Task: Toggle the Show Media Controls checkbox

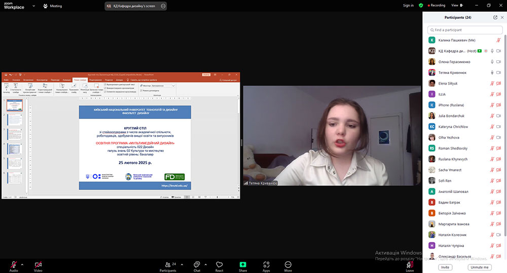Action: pos(105,92)
